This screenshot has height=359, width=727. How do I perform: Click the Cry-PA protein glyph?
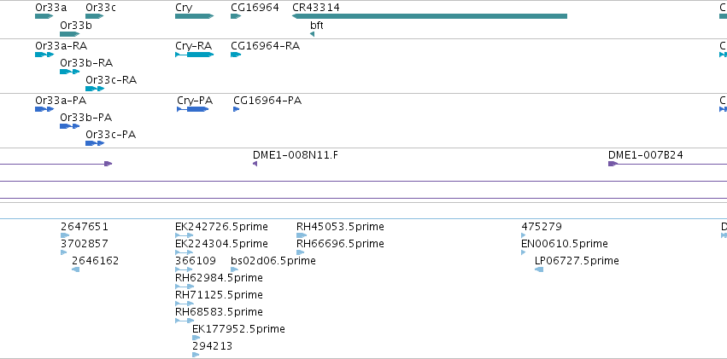[193, 109]
